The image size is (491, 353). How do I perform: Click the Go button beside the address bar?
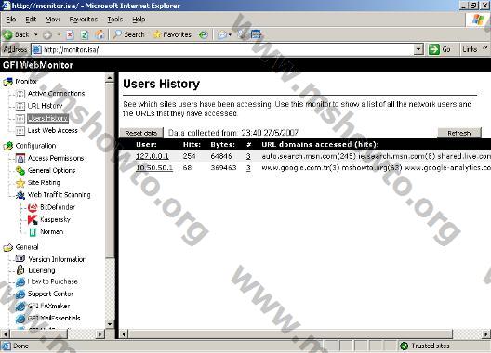tap(440, 49)
